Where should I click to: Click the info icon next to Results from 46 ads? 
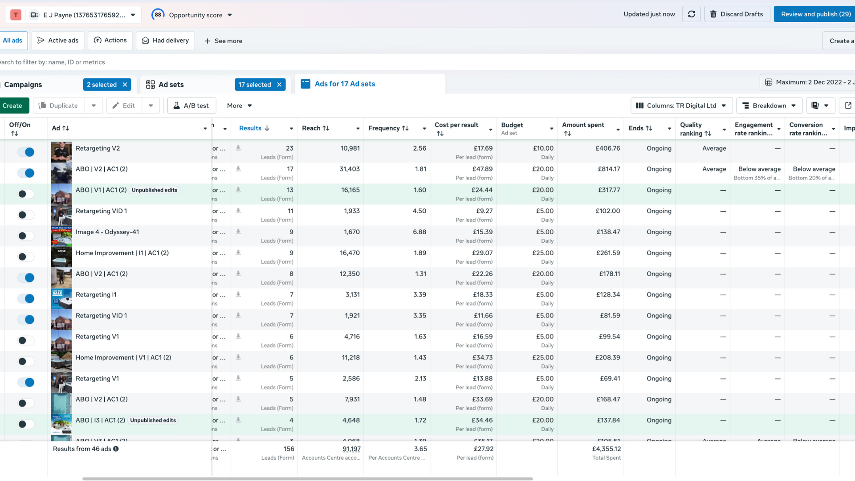point(116,449)
